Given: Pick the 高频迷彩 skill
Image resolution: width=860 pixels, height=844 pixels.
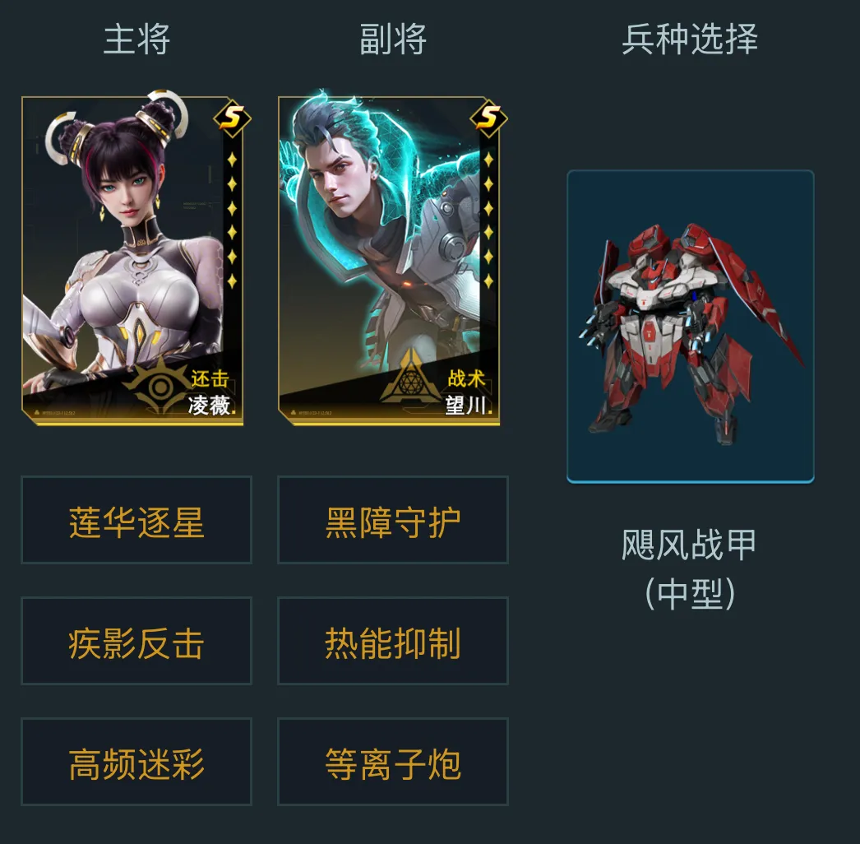Looking at the screenshot, I should 136,762.
